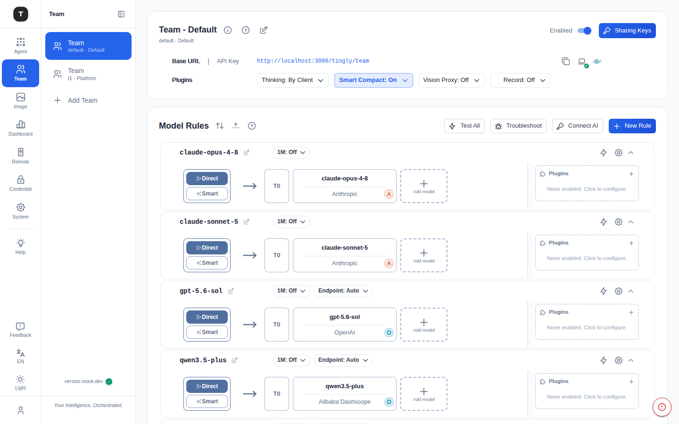
Task: Select the Base URL tab
Action: coord(186,61)
